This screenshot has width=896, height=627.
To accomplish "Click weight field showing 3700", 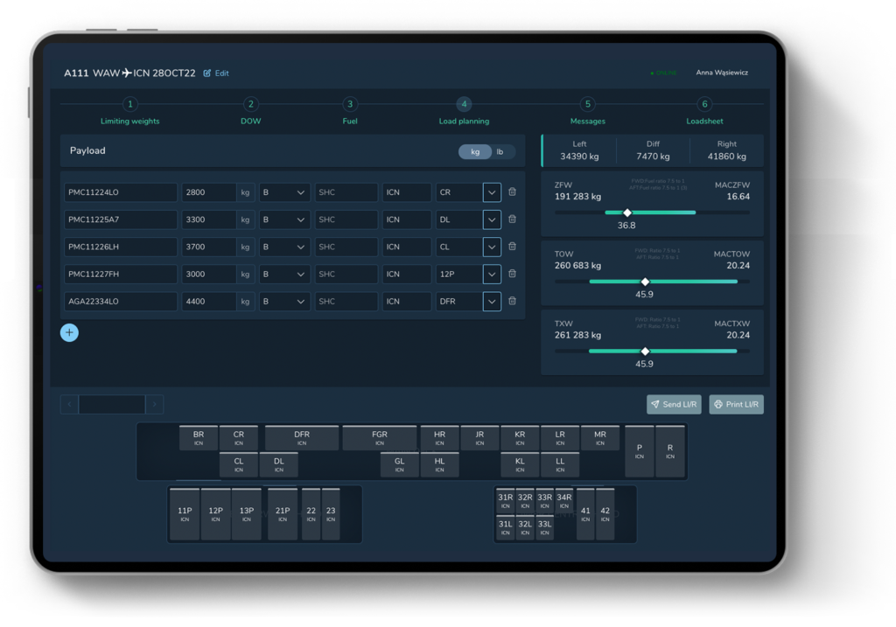I will click(208, 247).
